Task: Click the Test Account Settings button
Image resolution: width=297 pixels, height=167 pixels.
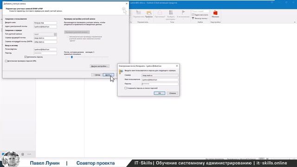Action: pyautogui.click(x=77, y=32)
